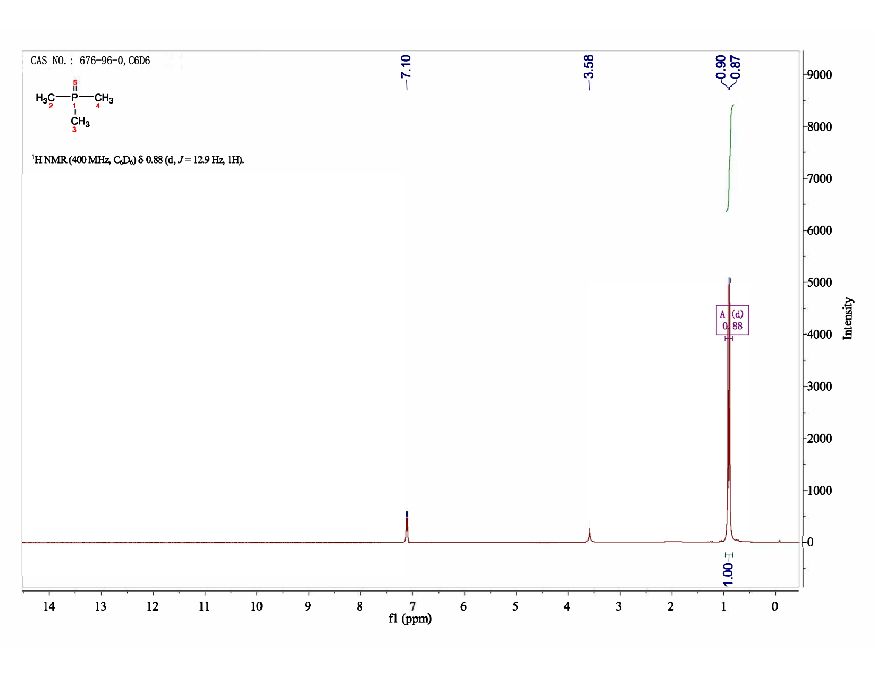Select the green integral curve
This screenshot has height=677, width=877.
(730, 158)
